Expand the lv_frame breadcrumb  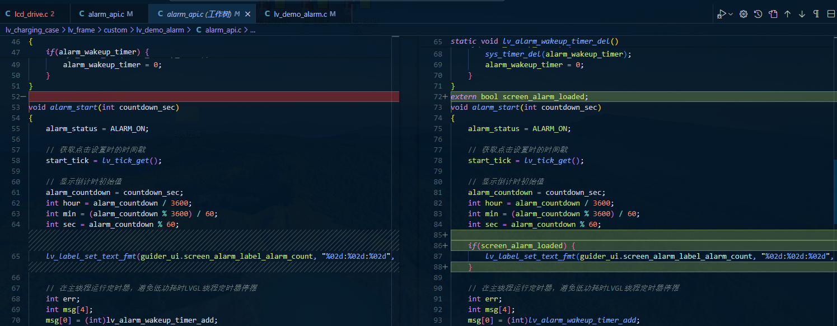(81, 30)
